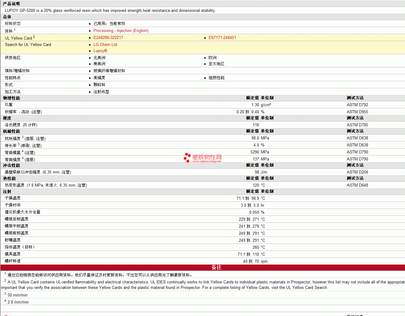Click footnote 3 text 50 mm/min
The image size is (405, 316).
(17, 295)
